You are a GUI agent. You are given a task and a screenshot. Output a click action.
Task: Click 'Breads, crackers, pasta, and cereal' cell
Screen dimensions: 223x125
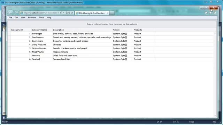[82, 48]
